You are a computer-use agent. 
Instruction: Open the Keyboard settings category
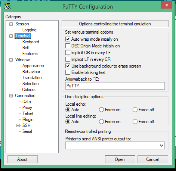(31, 42)
